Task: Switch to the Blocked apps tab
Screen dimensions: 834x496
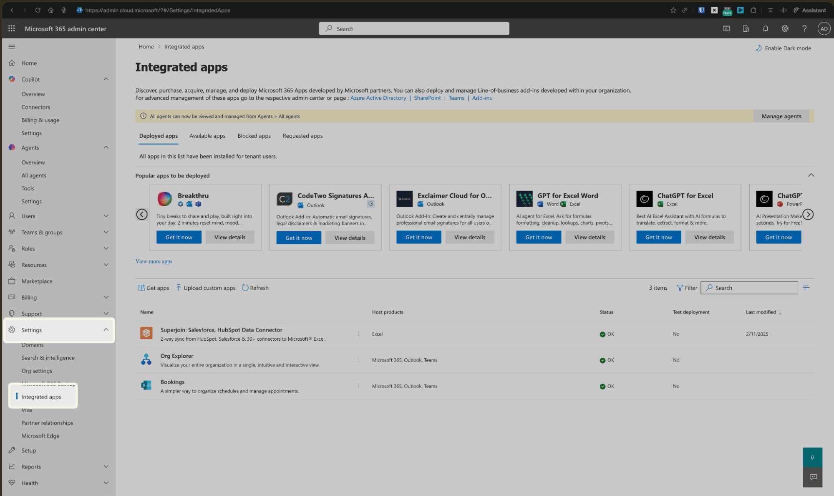Action: pos(254,136)
